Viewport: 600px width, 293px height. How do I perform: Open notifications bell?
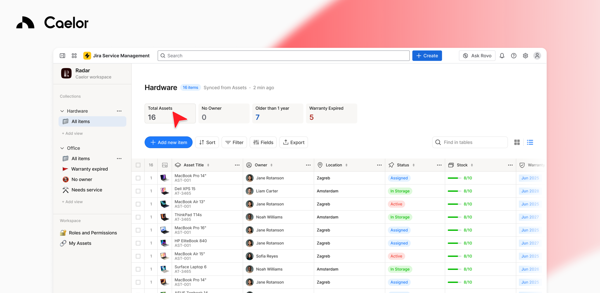(502, 56)
